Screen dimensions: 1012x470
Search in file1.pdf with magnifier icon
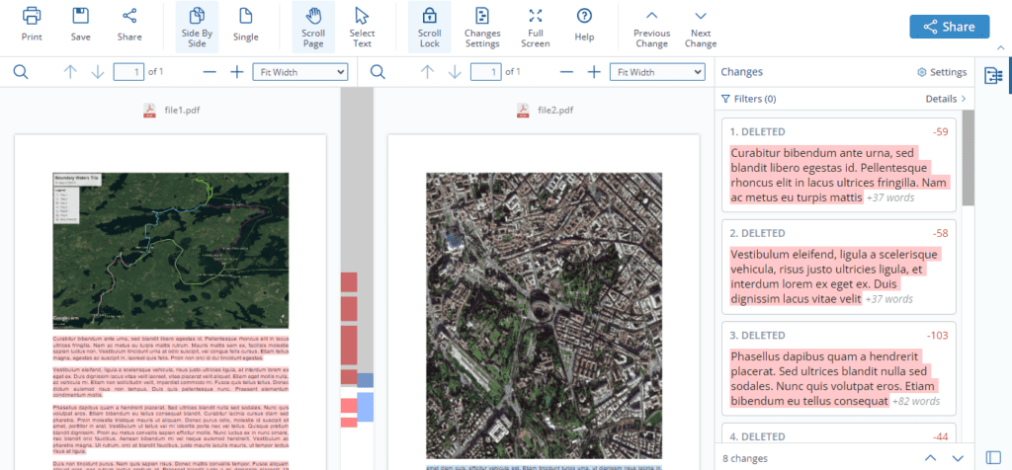(x=21, y=72)
